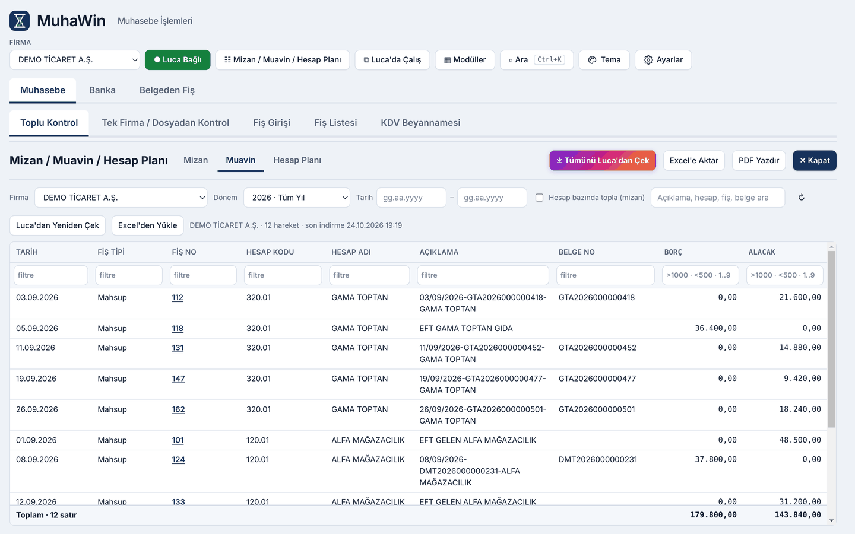
Task: Expand the top FİRMA dropdown DEMO TİCARET A.Ş.
Action: [75, 60]
